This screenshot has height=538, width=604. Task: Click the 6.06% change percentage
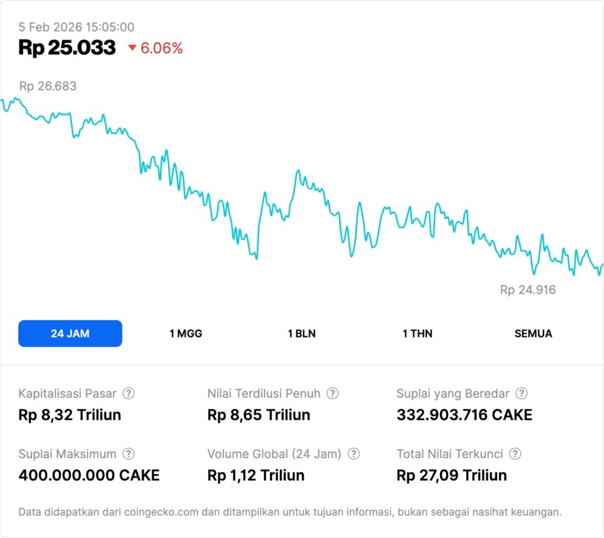(x=161, y=48)
